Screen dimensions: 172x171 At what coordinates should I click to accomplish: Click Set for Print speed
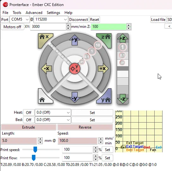(x=107, y=150)
